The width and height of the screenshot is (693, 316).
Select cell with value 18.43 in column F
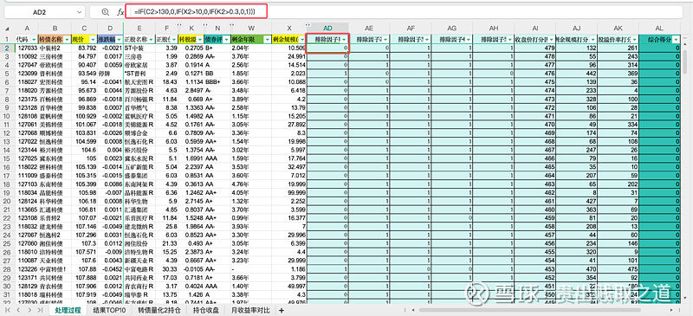click(167, 81)
